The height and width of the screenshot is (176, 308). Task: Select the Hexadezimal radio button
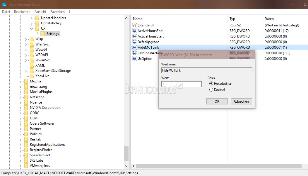pyautogui.click(x=211, y=84)
